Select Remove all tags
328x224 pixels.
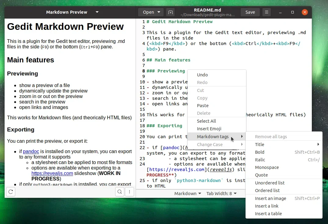[284, 137]
